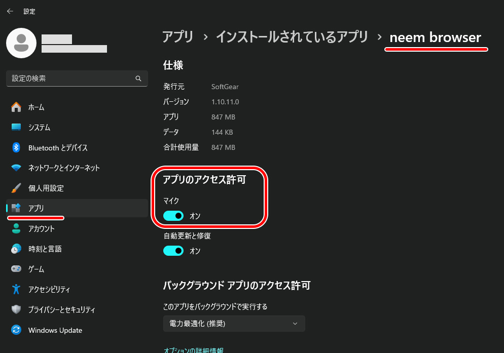The height and width of the screenshot is (353, 504).
Task: Go back with the arrow icon
Action: coord(10,11)
